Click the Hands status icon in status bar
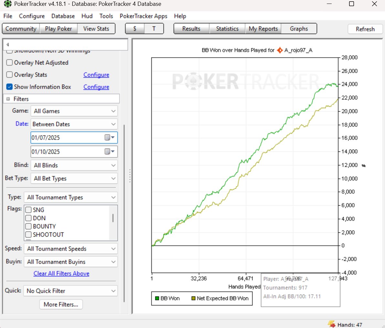 pyautogui.click(x=331, y=324)
